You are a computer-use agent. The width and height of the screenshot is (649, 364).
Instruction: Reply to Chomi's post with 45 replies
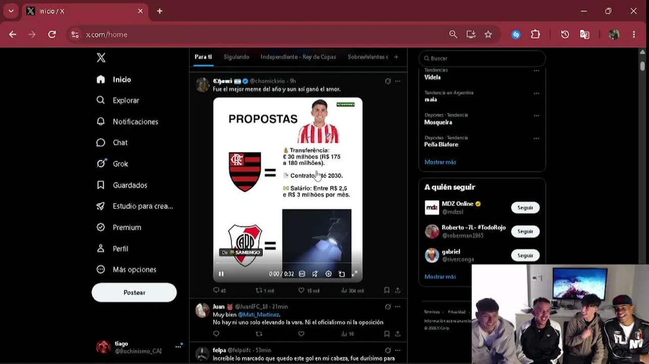point(219,290)
